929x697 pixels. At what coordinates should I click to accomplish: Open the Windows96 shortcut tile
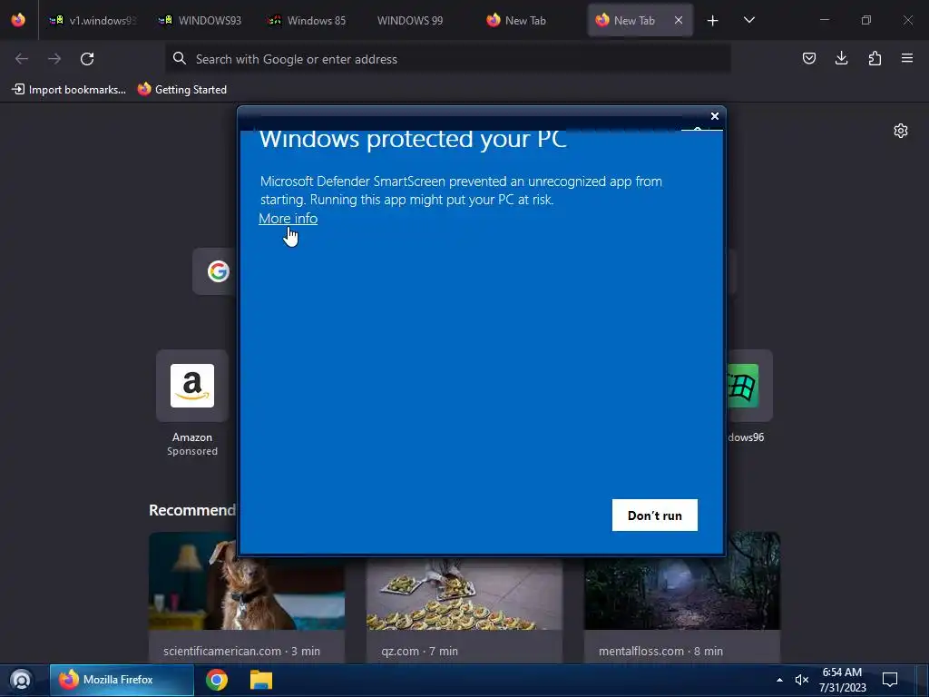tap(748, 398)
